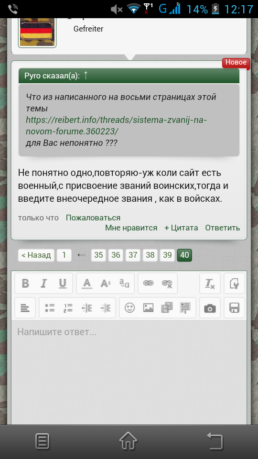
Task: Click the только что timestamp
Action: click(x=38, y=218)
